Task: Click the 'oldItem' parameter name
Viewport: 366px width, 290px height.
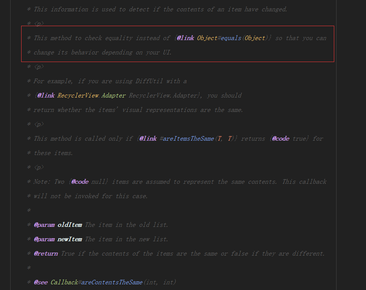Action: (x=70, y=225)
